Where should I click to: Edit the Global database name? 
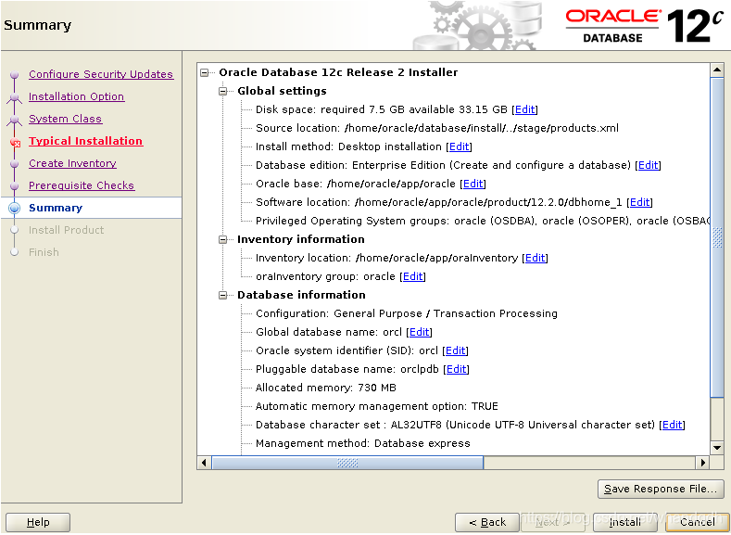click(420, 332)
